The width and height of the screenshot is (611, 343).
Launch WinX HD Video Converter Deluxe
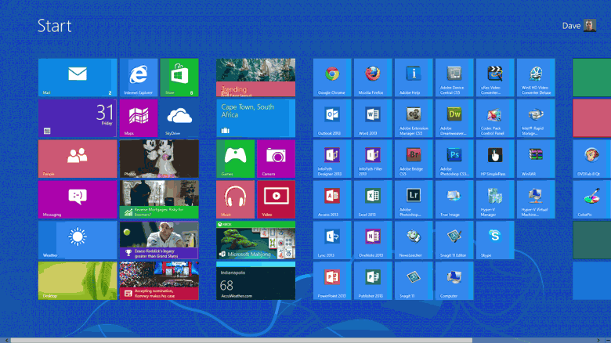(536, 78)
